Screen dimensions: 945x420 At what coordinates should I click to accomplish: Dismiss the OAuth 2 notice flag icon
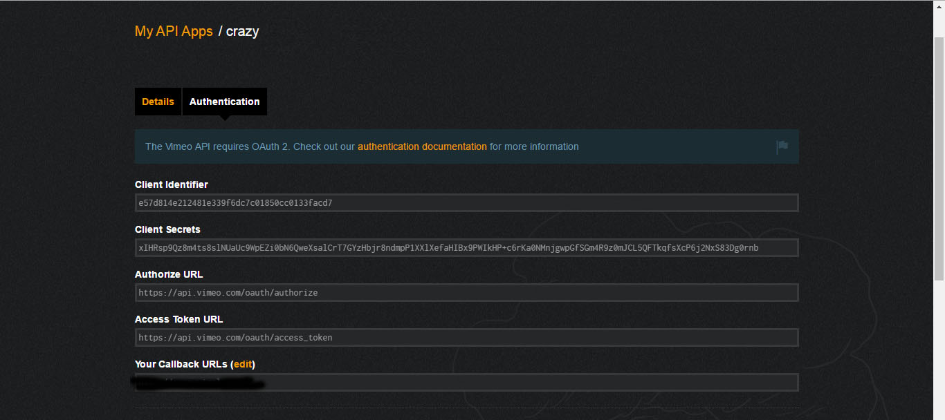pyautogui.click(x=782, y=147)
